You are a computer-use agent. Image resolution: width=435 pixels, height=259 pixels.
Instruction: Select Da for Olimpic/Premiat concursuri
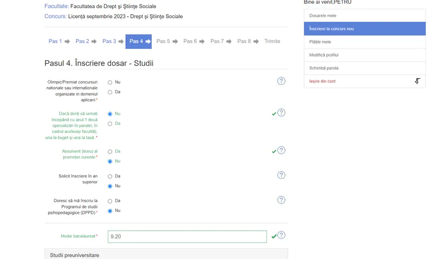click(x=110, y=92)
